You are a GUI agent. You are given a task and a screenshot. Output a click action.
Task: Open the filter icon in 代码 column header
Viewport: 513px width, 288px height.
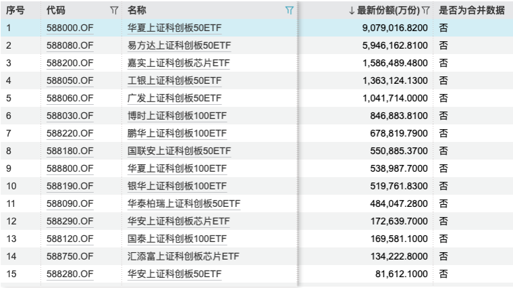tap(114, 11)
